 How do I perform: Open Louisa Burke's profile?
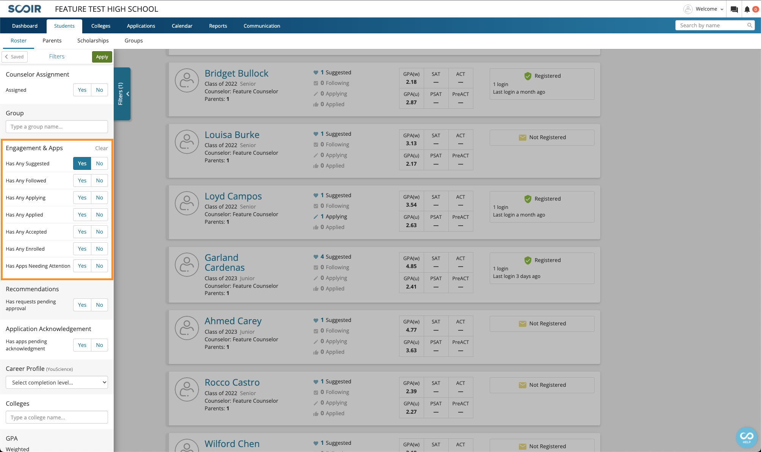(x=232, y=135)
